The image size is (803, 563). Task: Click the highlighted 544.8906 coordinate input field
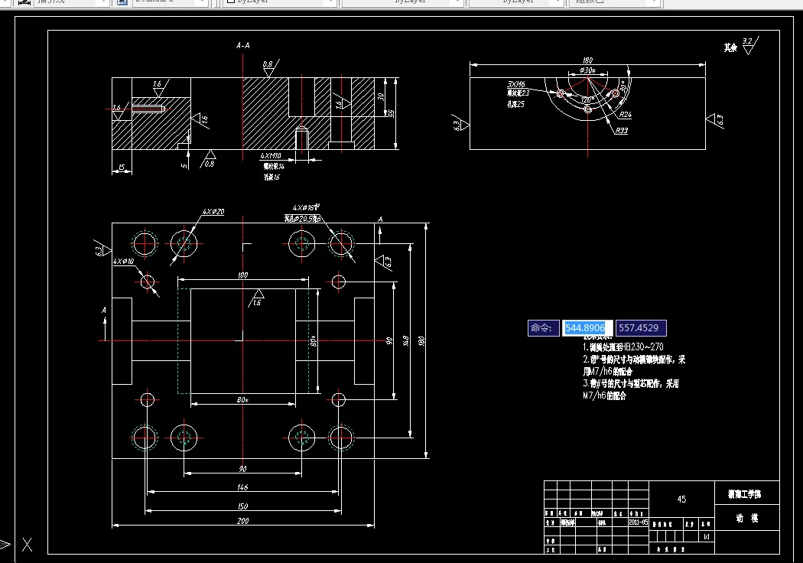tap(587, 328)
